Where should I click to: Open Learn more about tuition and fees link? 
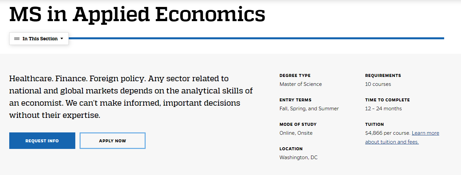(x=402, y=137)
